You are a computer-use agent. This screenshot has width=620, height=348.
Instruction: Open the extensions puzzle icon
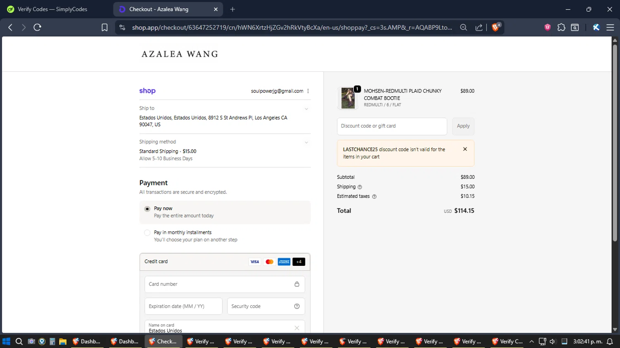click(x=561, y=27)
